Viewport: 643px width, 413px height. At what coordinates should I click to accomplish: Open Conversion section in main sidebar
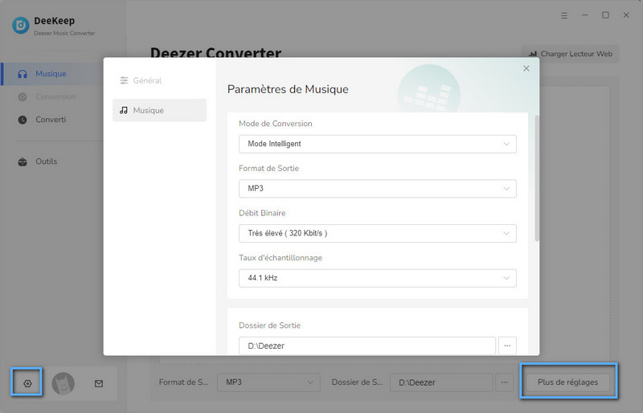coord(52,96)
